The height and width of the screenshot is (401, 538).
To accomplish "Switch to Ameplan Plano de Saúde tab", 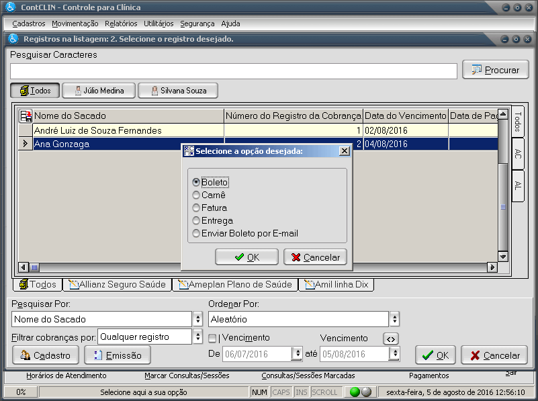I will [235, 284].
